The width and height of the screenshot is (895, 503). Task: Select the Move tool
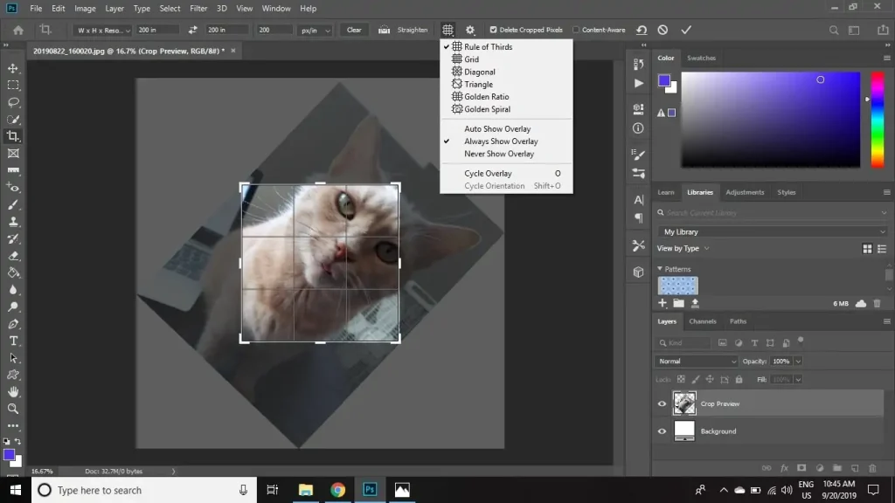(x=13, y=68)
